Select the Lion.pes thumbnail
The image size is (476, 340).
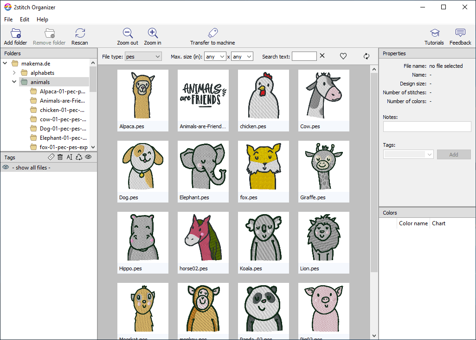(324, 243)
